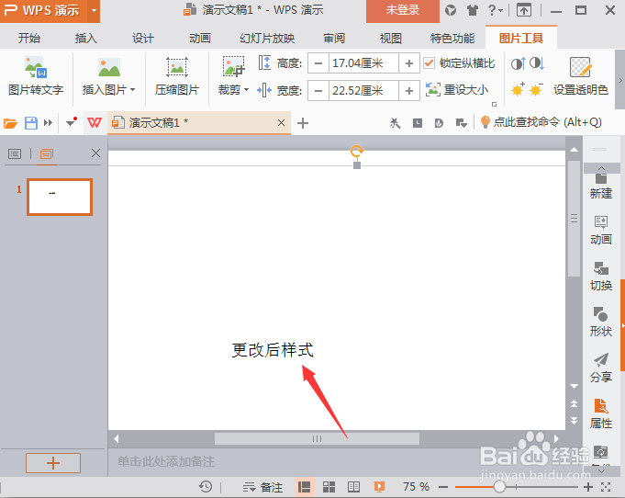
Task: Click the Compress Picture (压缩图片) icon
Action: pos(177,67)
